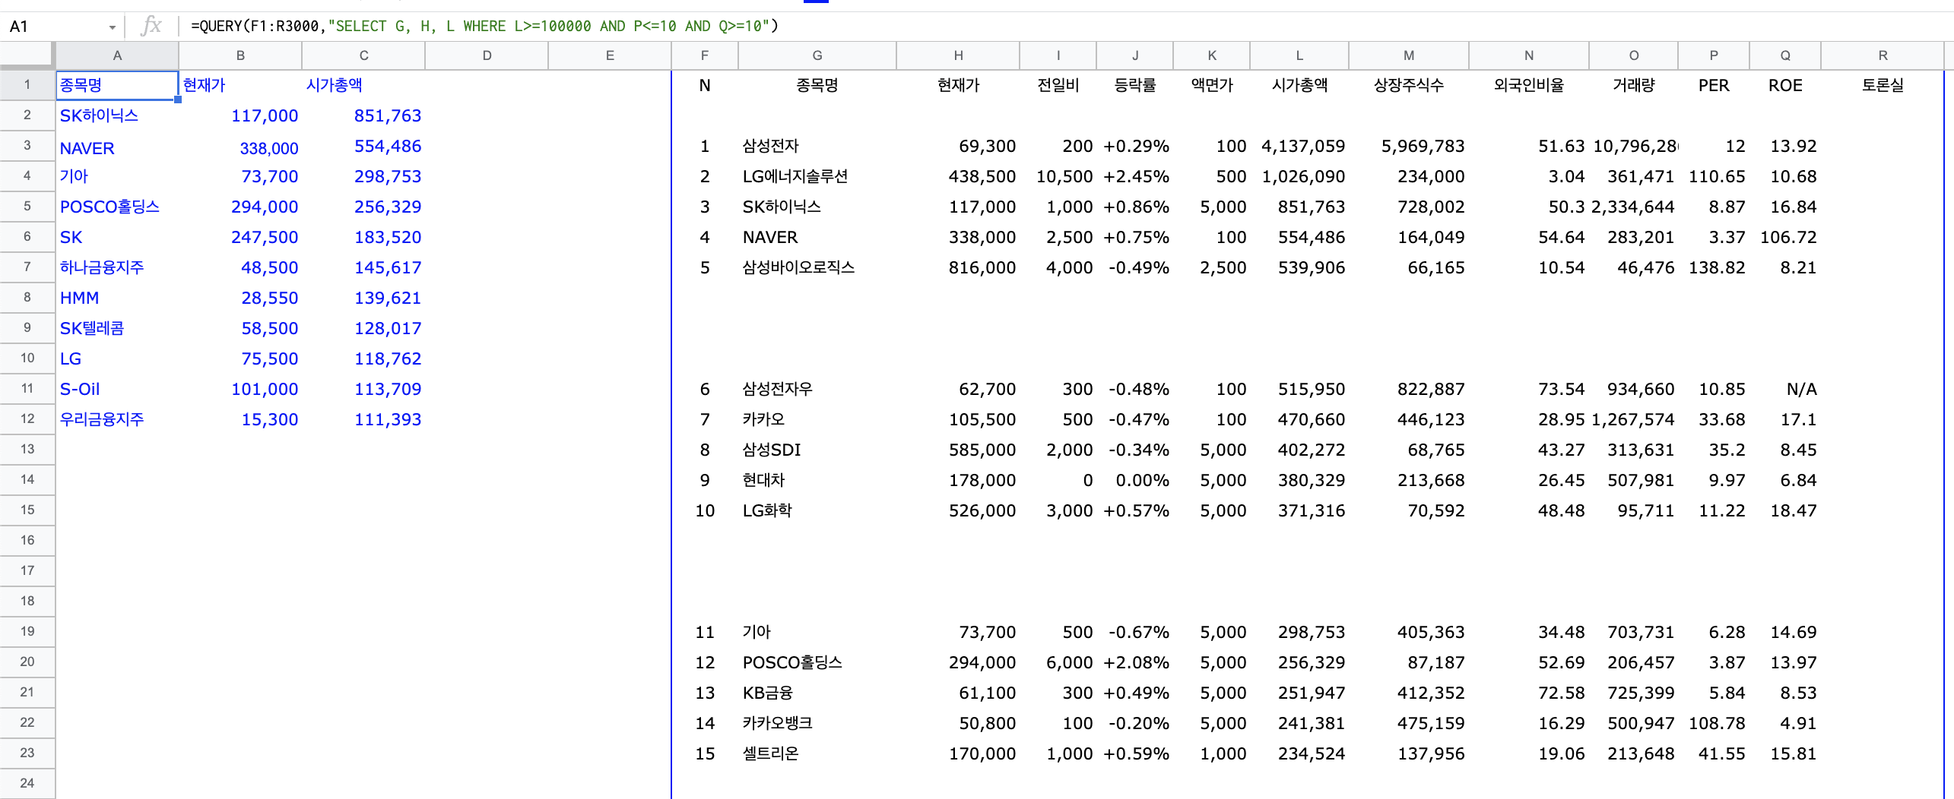The image size is (1954, 799).
Task: Click the formula bar QUERY formula
Action: [x=484, y=26]
